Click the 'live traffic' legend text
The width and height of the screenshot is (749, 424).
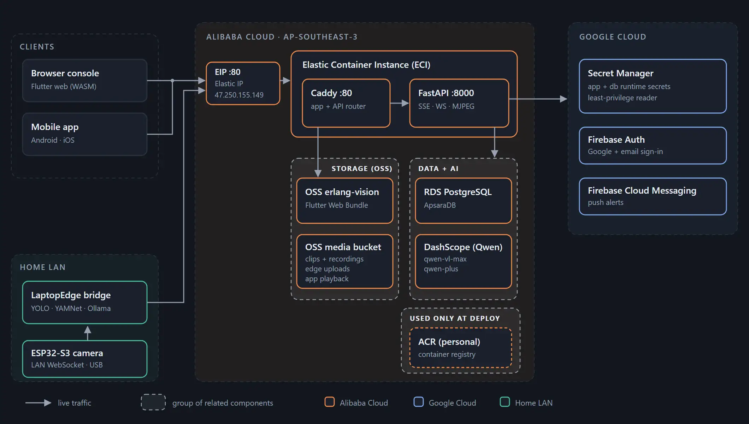pyautogui.click(x=75, y=403)
